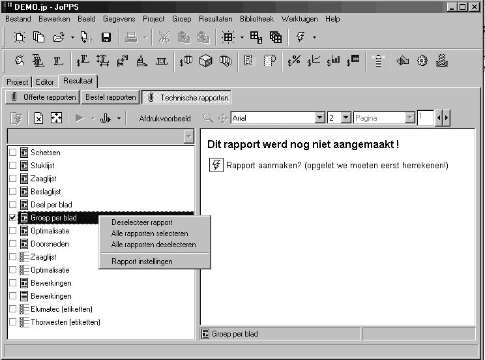This screenshot has height=360, width=485.
Task: Click the play arrow icon in report toolbar
Action: click(x=80, y=118)
